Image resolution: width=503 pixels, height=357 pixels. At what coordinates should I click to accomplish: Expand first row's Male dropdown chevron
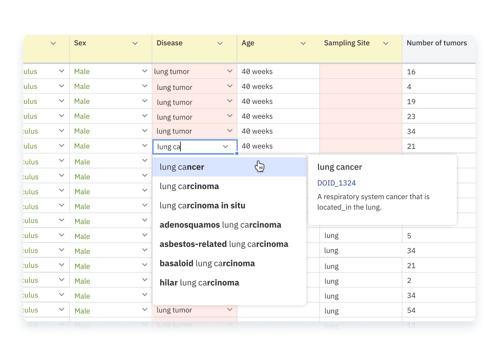tap(145, 71)
